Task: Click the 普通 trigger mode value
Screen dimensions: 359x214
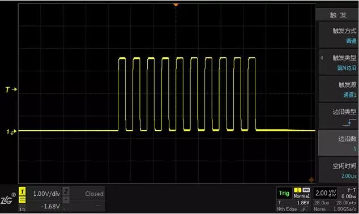Action: point(351,41)
